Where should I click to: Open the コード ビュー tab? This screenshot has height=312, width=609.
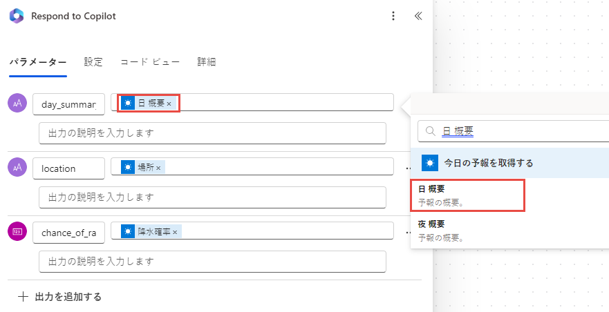(x=150, y=62)
